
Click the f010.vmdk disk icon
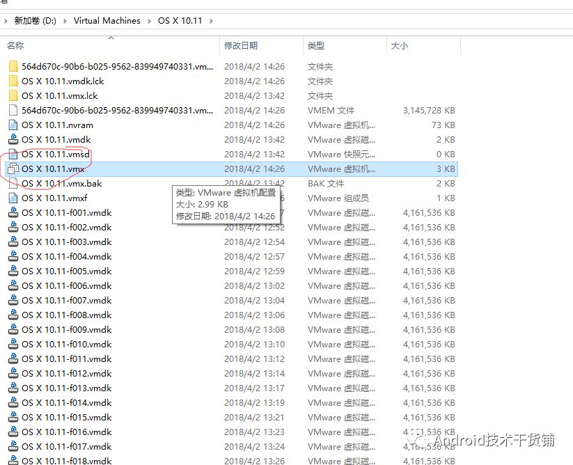coord(13,344)
